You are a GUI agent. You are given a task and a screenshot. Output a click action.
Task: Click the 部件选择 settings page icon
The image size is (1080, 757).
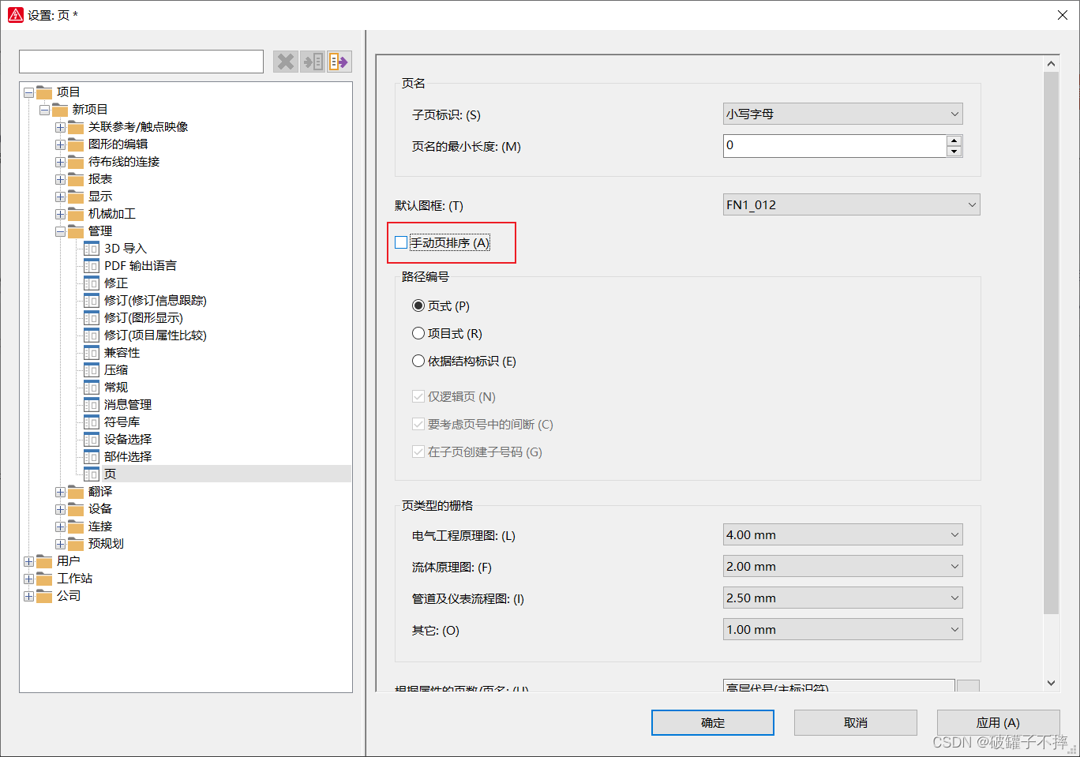pos(92,457)
